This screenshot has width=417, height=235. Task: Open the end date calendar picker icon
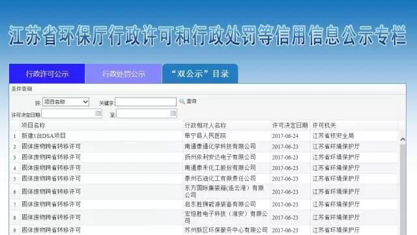[x=173, y=113]
